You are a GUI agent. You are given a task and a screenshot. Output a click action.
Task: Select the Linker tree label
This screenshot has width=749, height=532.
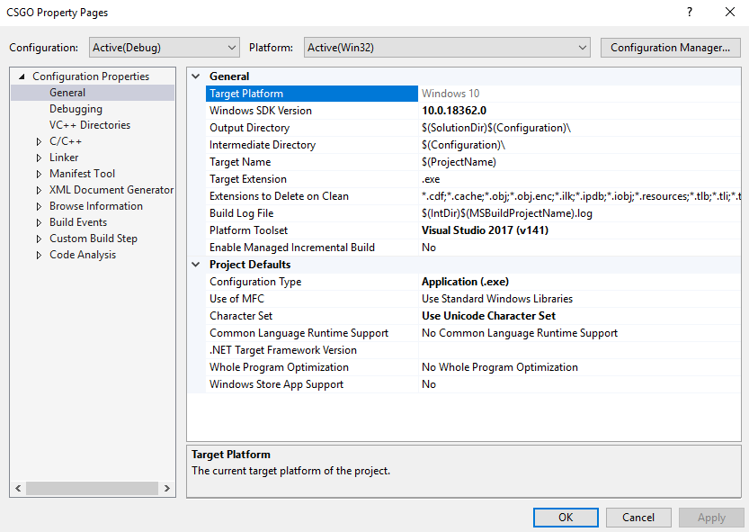click(x=64, y=158)
